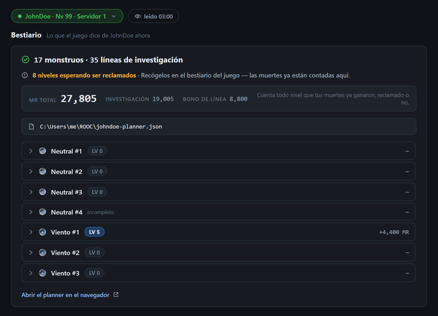Click the 17 monstruos · 35 líneas heading

click(x=108, y=60)
